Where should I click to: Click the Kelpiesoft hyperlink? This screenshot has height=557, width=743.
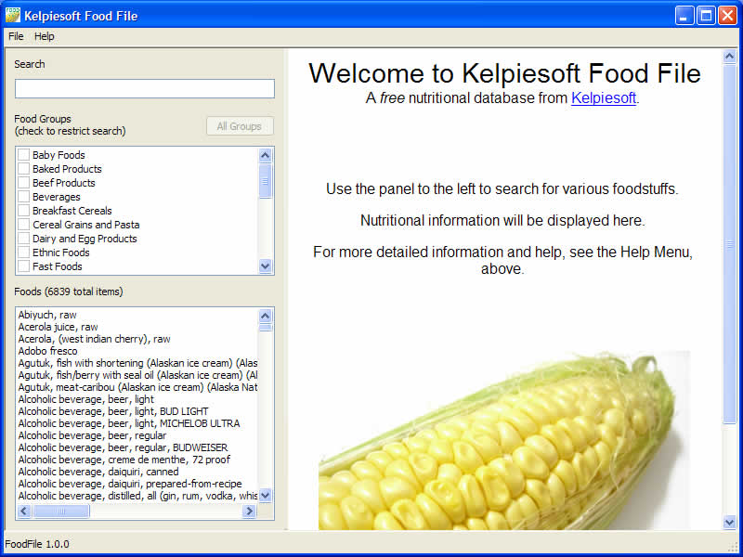[603, 98]
